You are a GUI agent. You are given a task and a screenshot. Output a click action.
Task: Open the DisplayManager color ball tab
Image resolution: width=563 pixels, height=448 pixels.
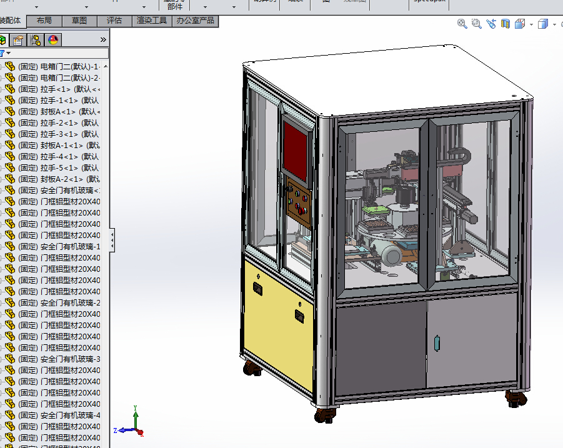coord(53,40)
